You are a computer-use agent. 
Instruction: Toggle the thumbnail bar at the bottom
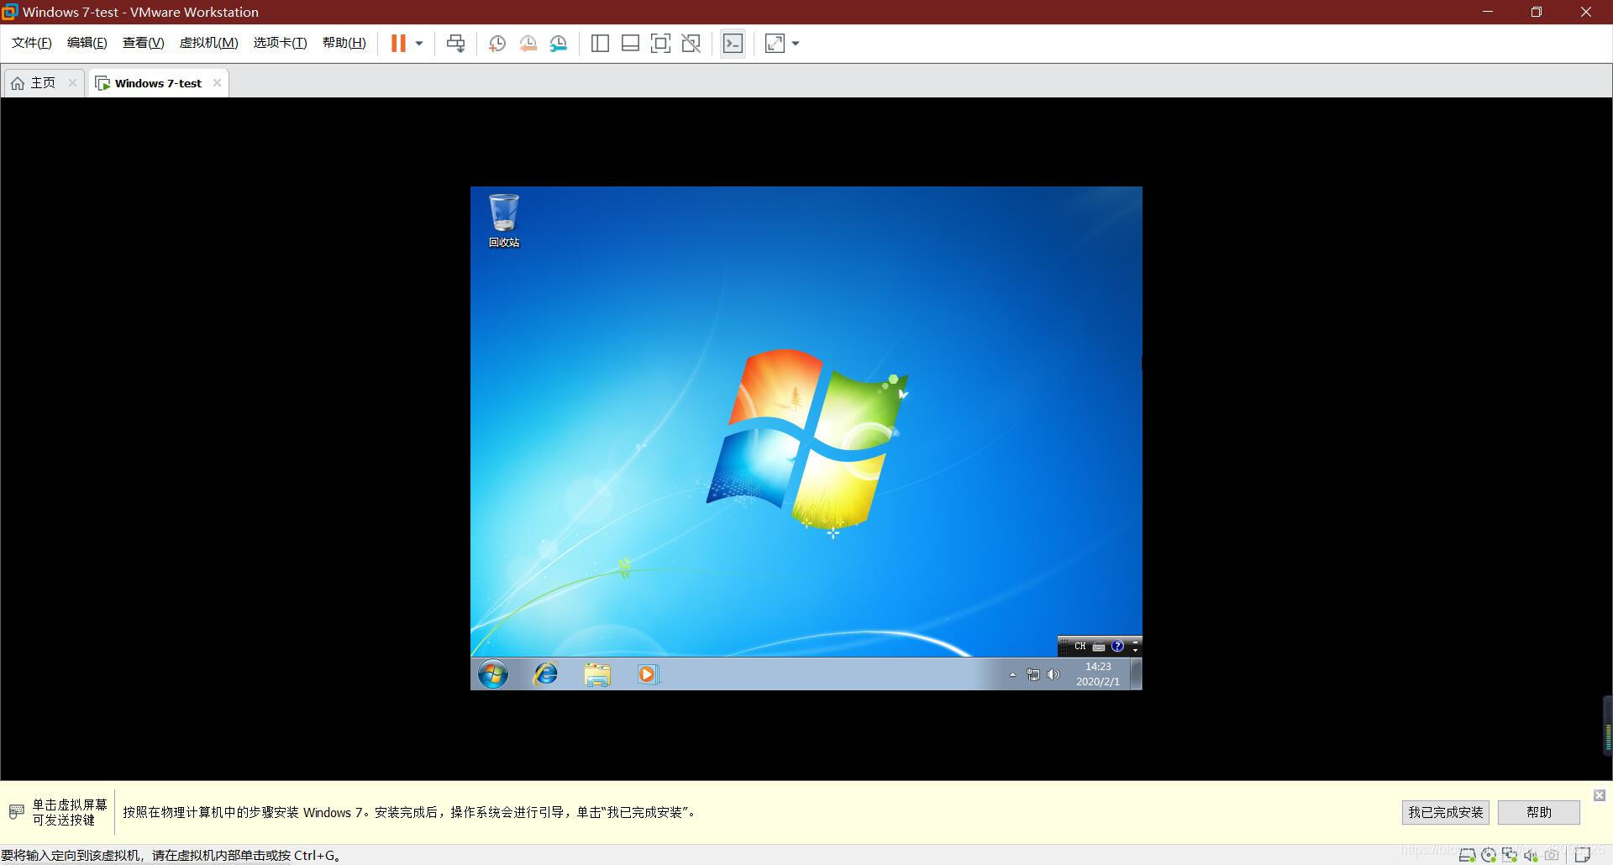coord(630,44)
